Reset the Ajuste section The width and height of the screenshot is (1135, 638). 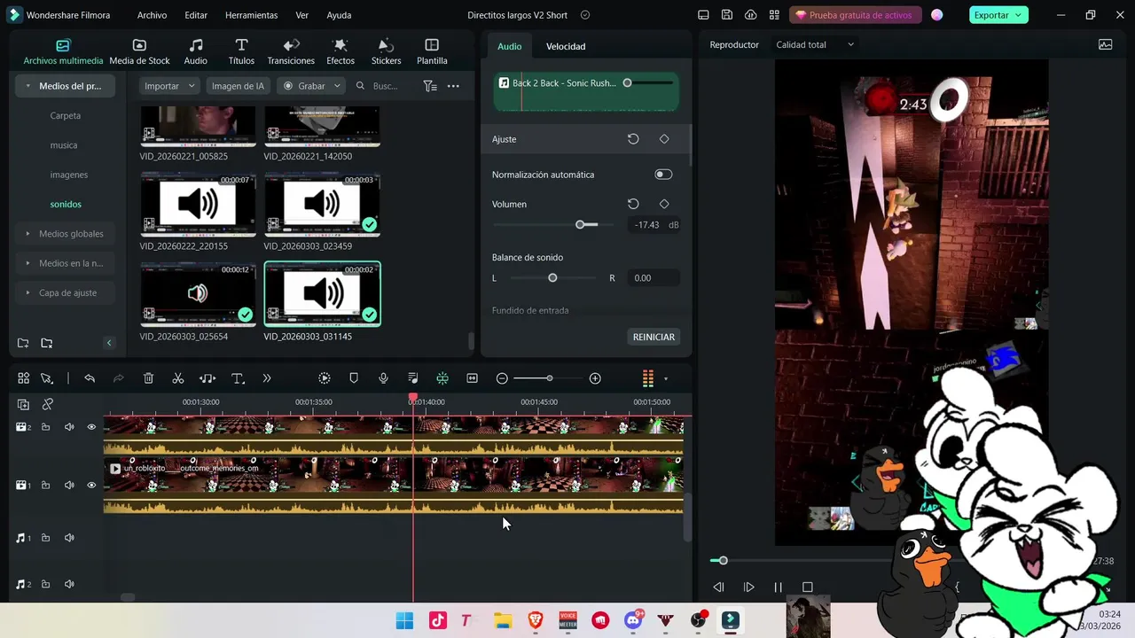tap(633, 139)
